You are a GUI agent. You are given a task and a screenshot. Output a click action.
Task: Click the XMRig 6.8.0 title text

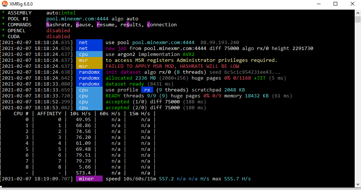21,4
